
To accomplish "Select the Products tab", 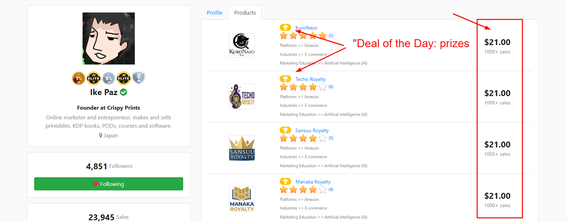I will [245, 12].
